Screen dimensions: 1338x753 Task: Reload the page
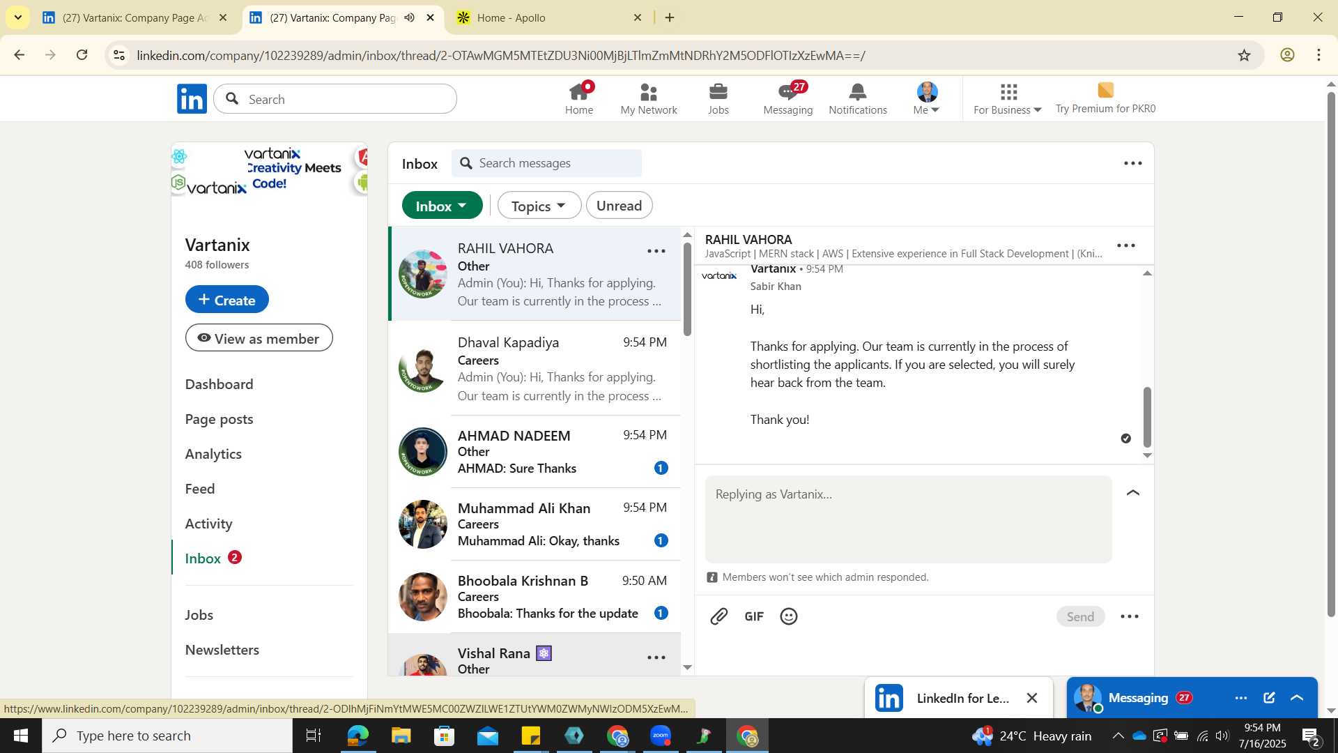click(82, 55)
